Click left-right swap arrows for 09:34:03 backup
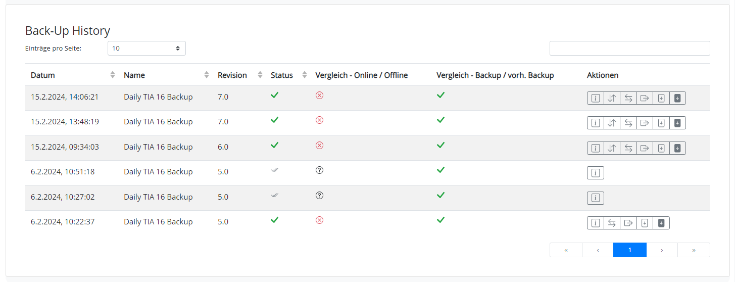Screen dimensions: 735x282 [628, 148]
